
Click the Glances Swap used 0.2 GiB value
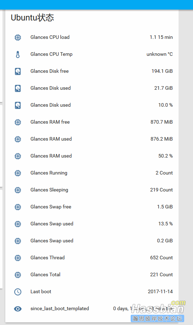[165, 241]
